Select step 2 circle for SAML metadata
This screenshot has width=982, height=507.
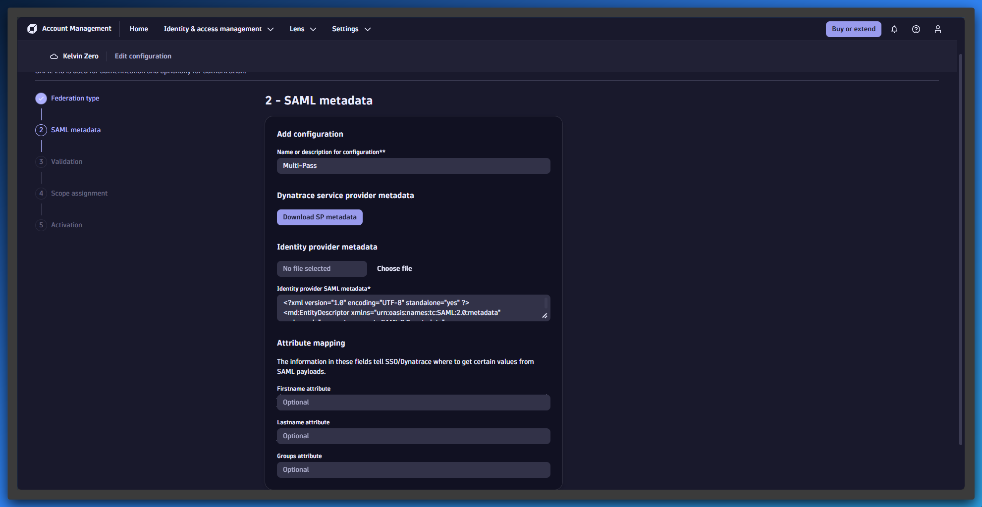[41, 130]
